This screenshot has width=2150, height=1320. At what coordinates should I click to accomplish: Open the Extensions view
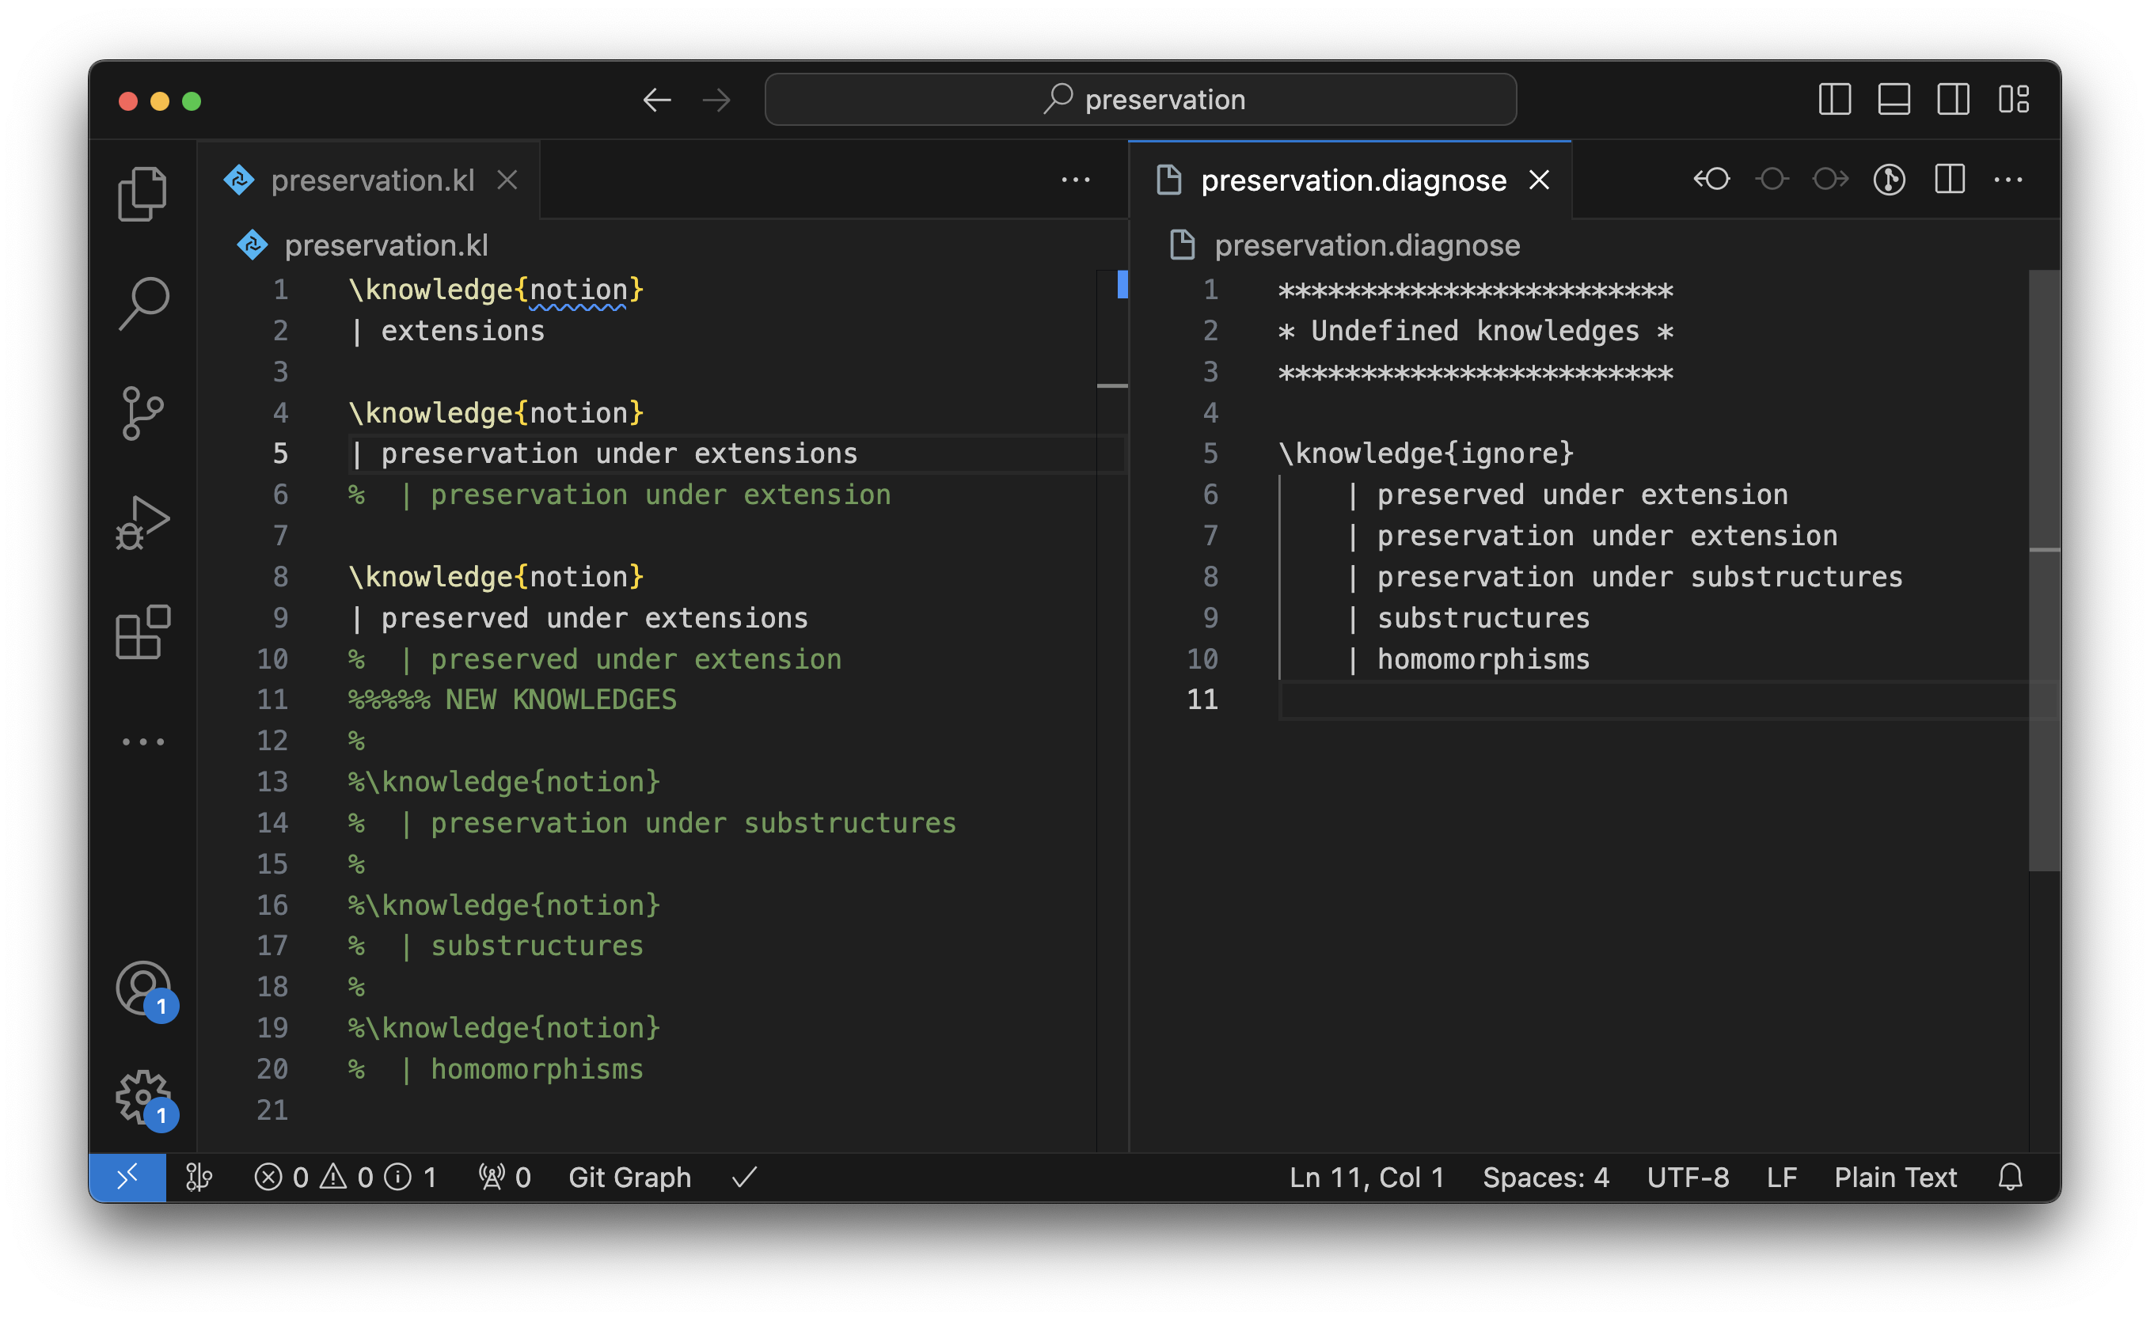[x=142, y=632]
